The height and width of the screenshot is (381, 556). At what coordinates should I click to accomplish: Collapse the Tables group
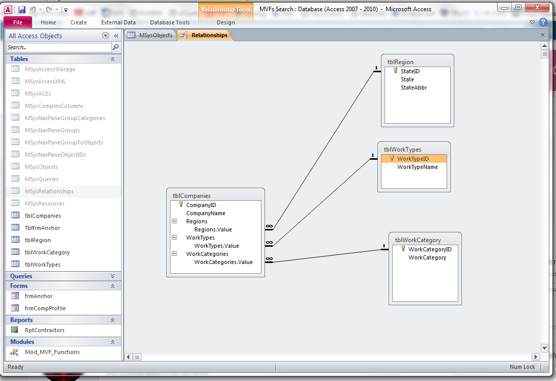click(113, 59)
